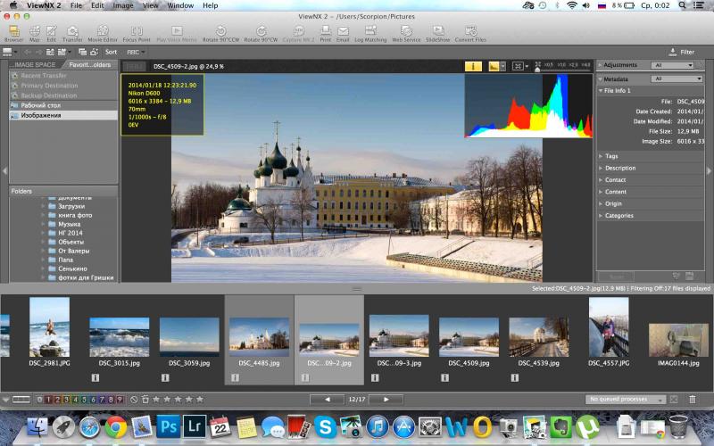This screenshot has height=446, width=714.
Task: Expand the Tags section
Action: click(601, 156)
